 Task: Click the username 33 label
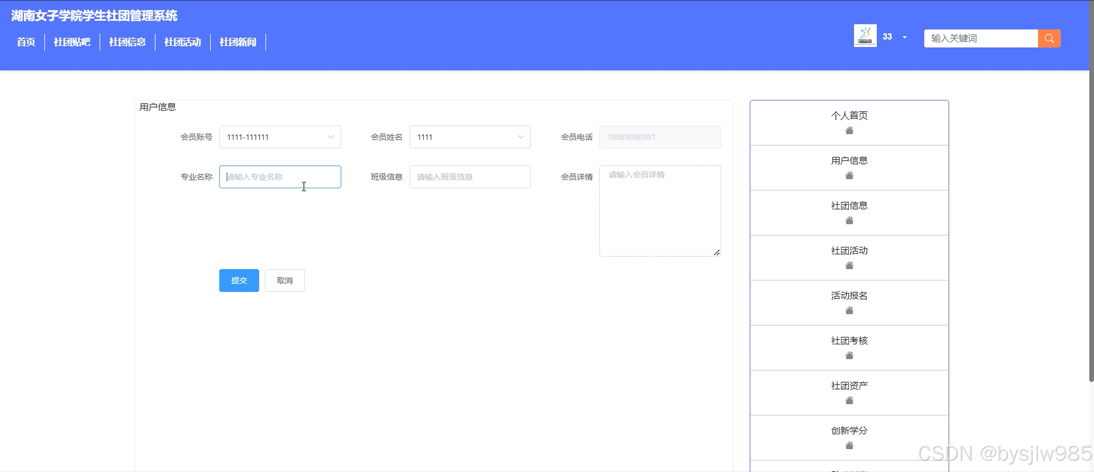[887, 37]
